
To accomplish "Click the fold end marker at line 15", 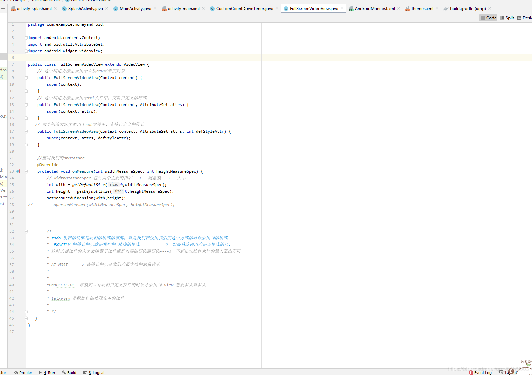I will (x=26, y=118).
